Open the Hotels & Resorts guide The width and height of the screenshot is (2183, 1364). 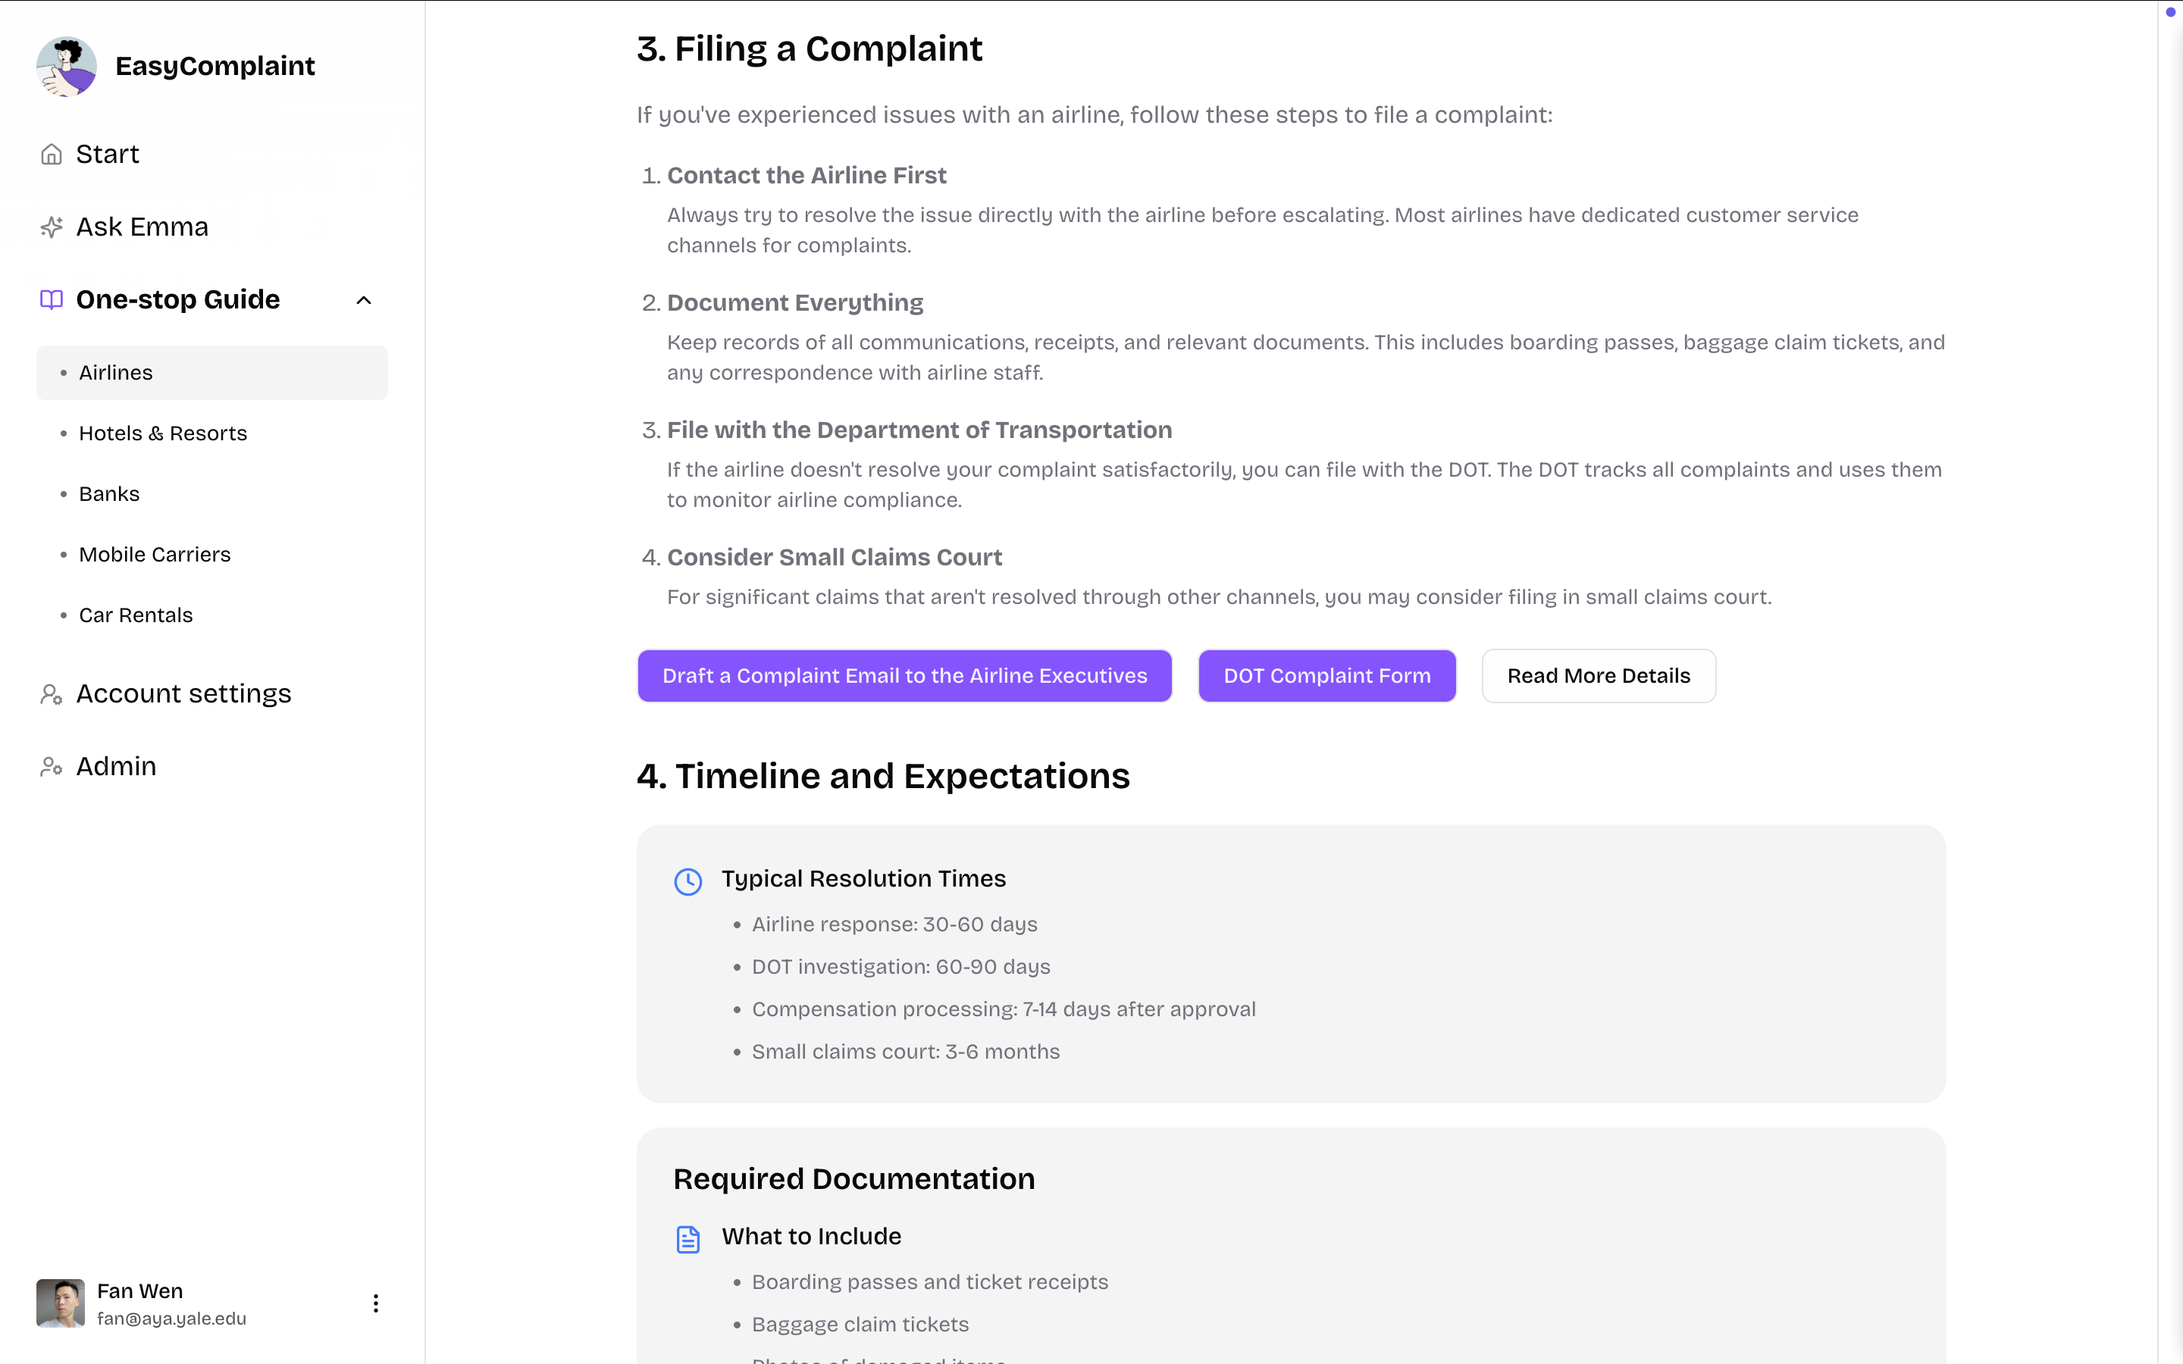(162, 433)
